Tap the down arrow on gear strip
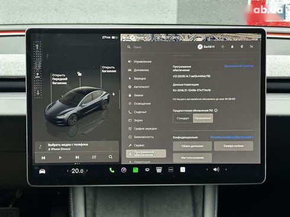Screen dimensions: 290x217 point(38,92)
